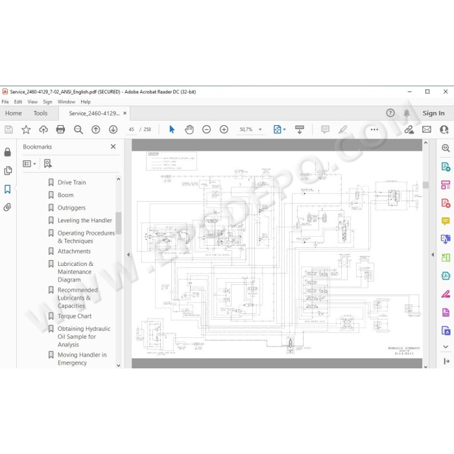The height and width of the screenshot is (454, 454).
Task: Go to next page arrow
Action: click(113, 130)
